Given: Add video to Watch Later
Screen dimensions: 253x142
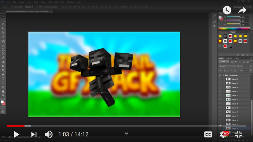Looking at the screenshot, I should click(x=227, y=10).
